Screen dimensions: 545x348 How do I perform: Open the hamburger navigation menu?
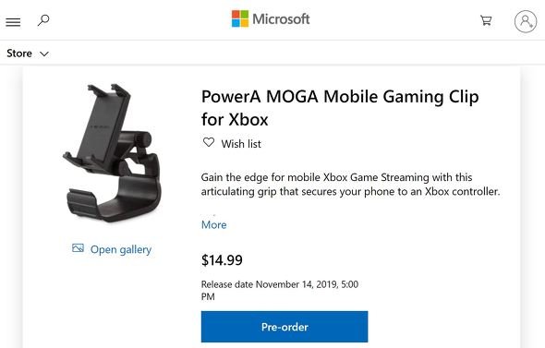(x=13, y=22)
